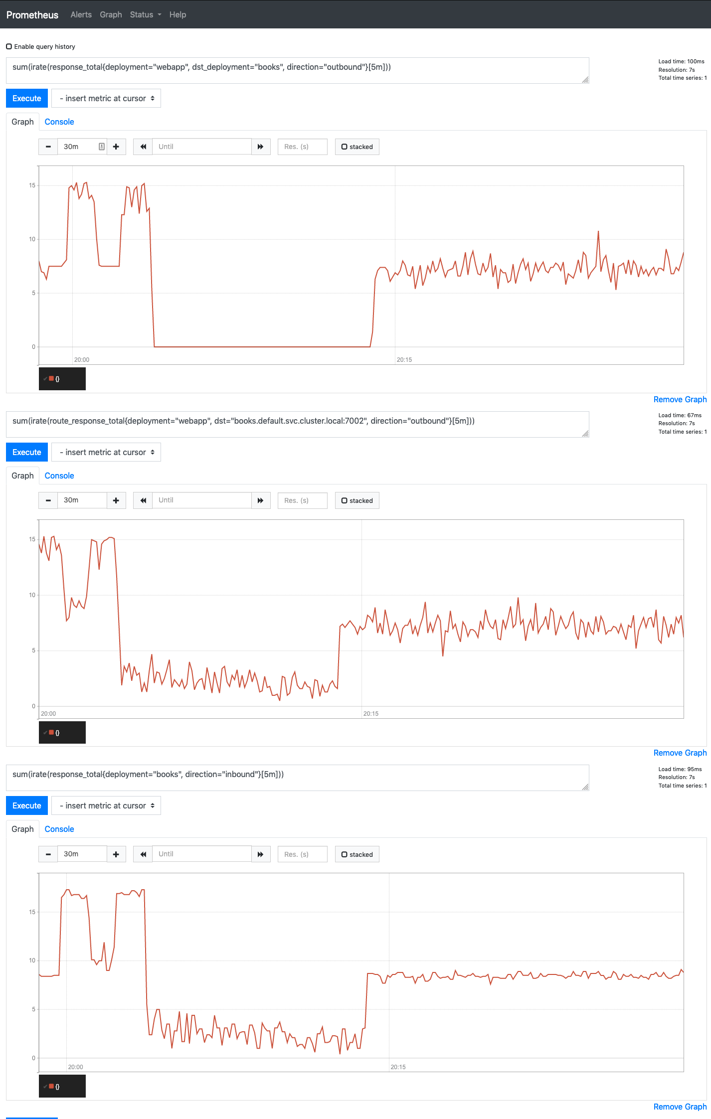Open the Alerts page from the navigation bar
The width and height of the screenshot is (711, 1119).
pos(81,14)
